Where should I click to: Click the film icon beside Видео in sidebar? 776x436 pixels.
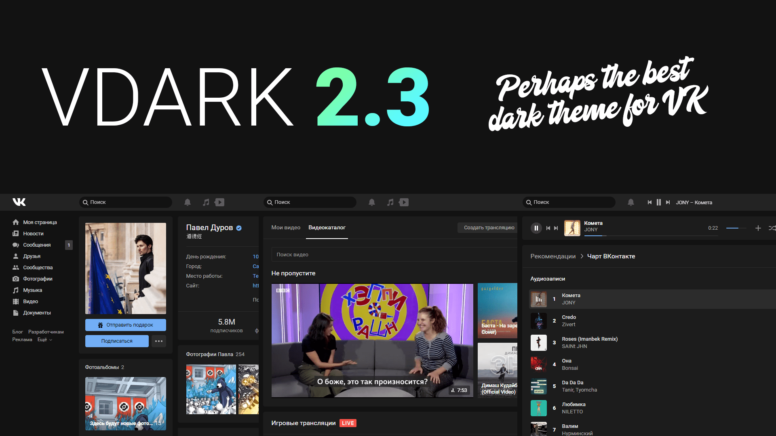point(16,301)
